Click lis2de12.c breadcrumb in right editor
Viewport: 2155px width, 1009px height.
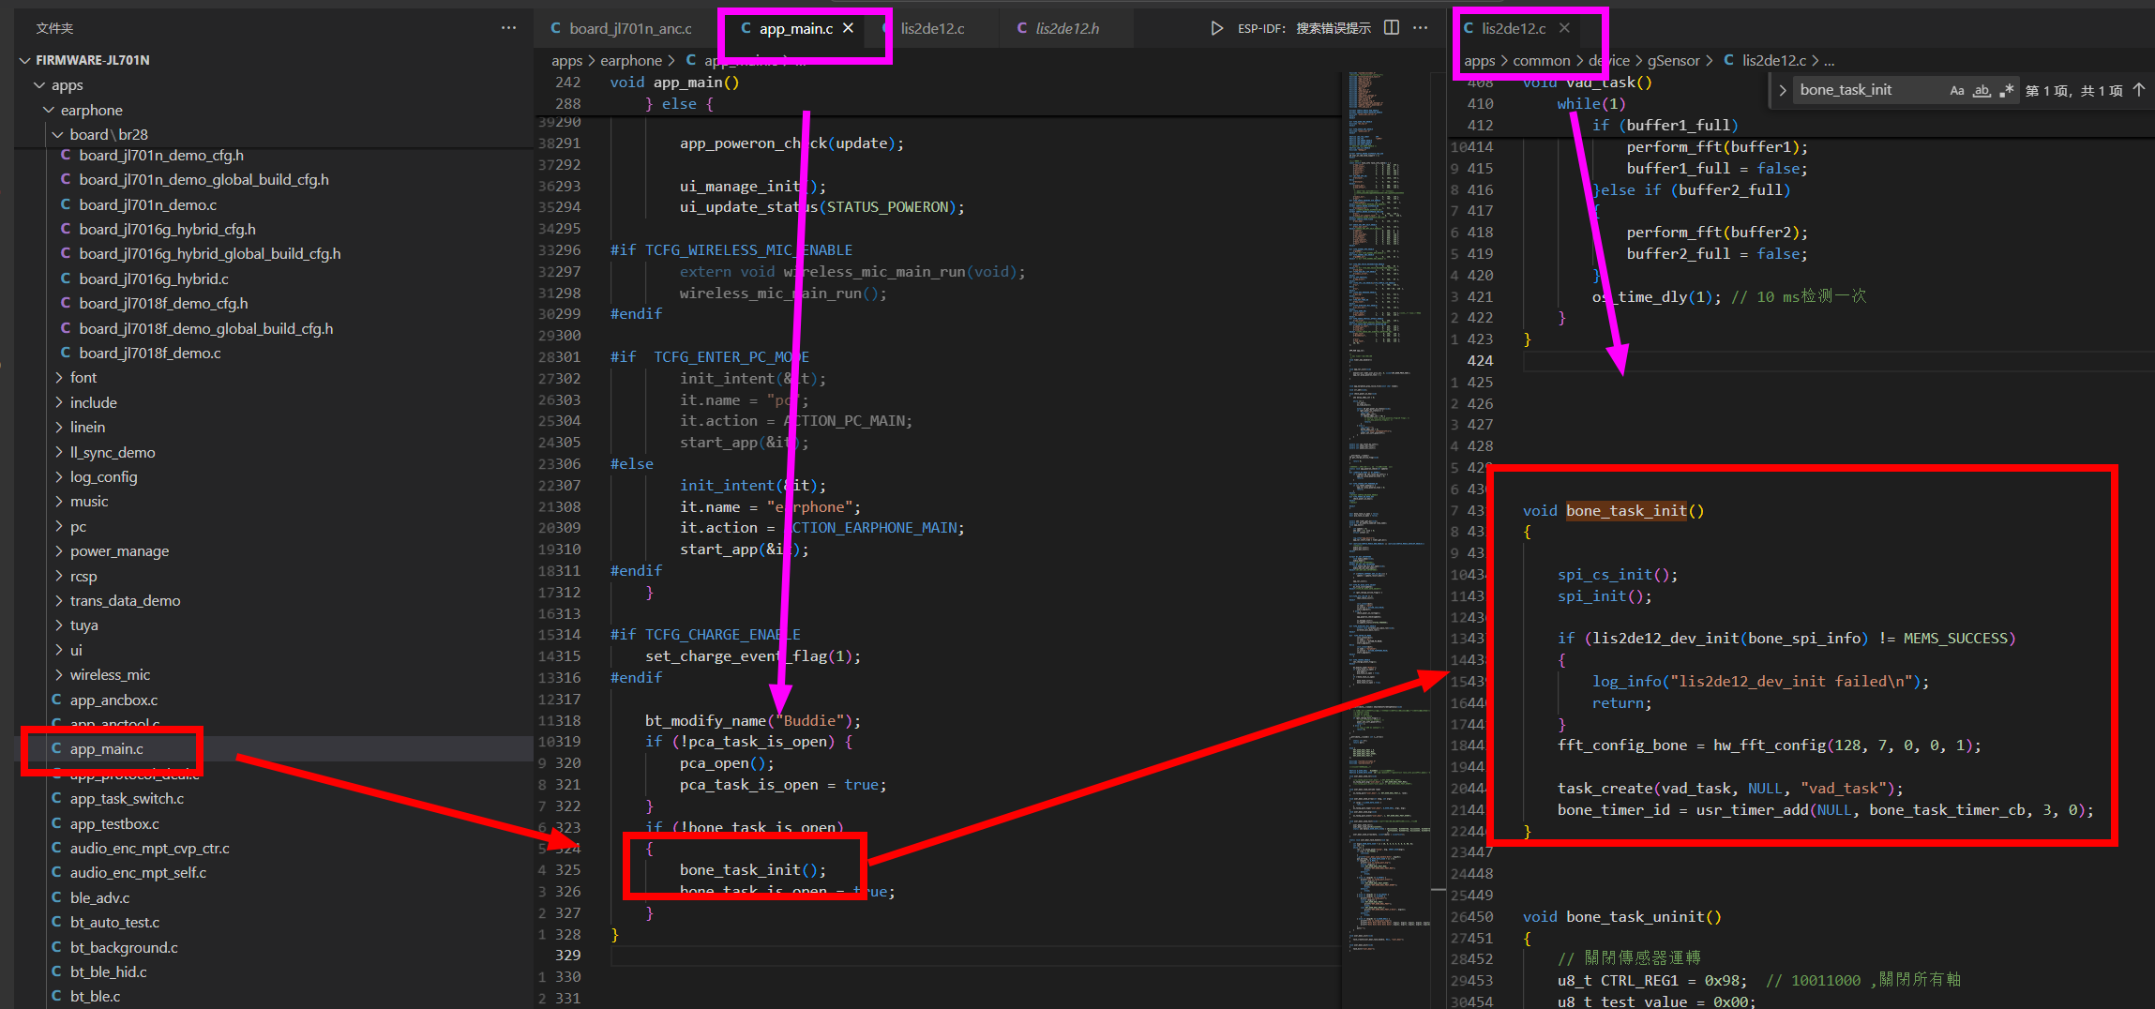1774,61
